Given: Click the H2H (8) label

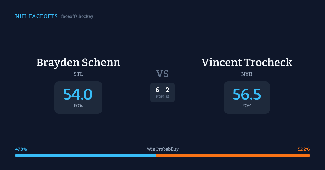Looking at the screenshot, I should click(x=162, y=97).
